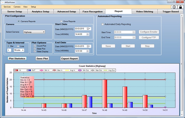
Task: Uncheck the Count Plot option
Action: (x=35, y=46)
